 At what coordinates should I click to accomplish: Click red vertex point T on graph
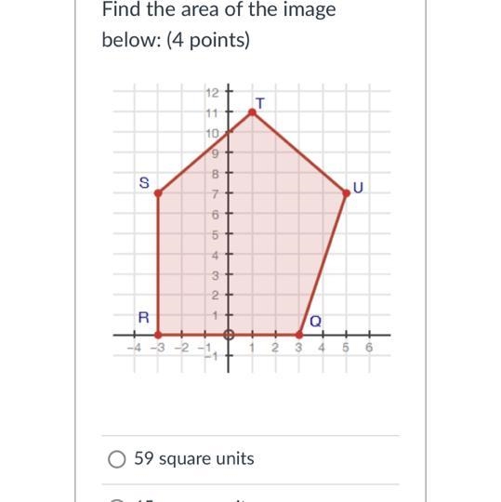(x=252, y=112)
